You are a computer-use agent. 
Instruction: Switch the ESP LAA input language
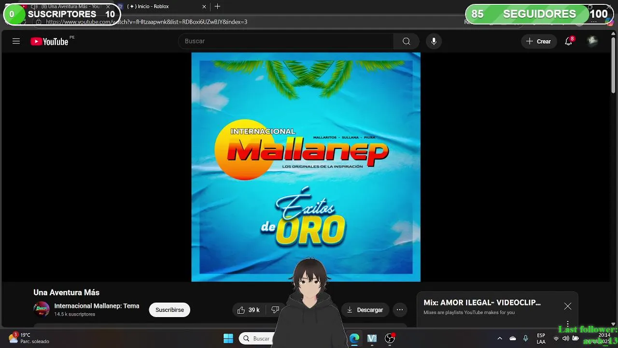(x=541, y=338)
